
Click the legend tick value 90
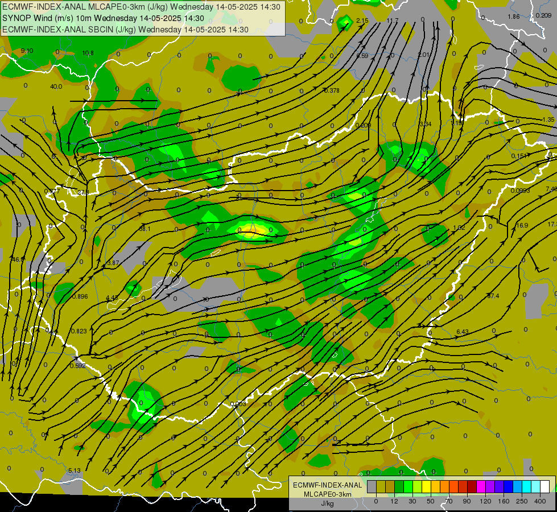pyautogui.click(x=467, y=501)
